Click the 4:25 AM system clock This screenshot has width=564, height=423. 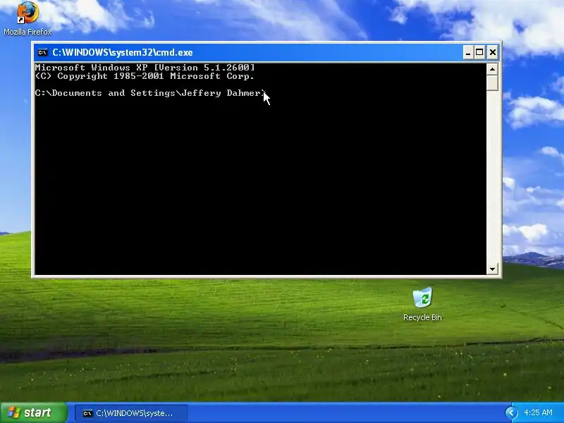point(538,412)
